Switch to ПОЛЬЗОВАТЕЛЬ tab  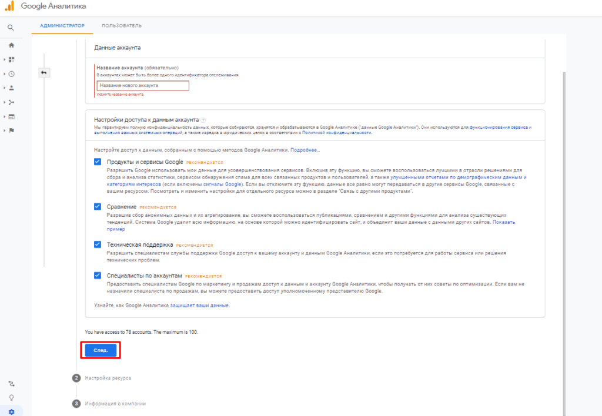pyautogui.click(x=122, y=25)
